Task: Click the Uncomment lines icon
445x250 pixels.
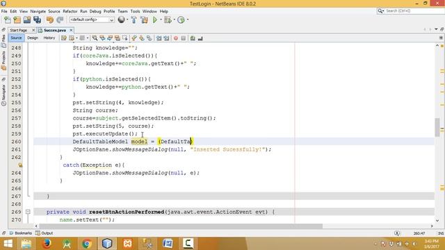Action: coord(200,38)
